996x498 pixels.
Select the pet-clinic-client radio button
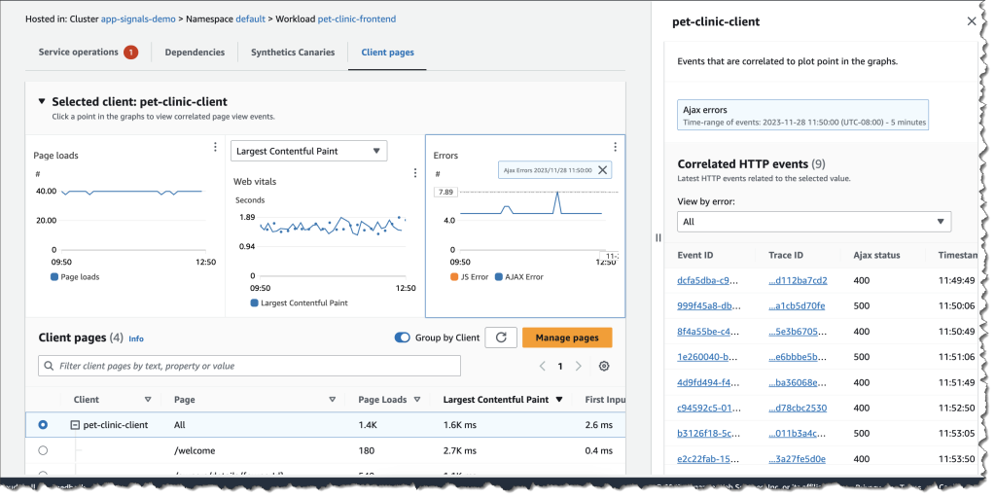point(43,425)
